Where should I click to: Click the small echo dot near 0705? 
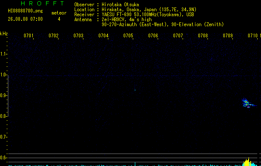135,90
